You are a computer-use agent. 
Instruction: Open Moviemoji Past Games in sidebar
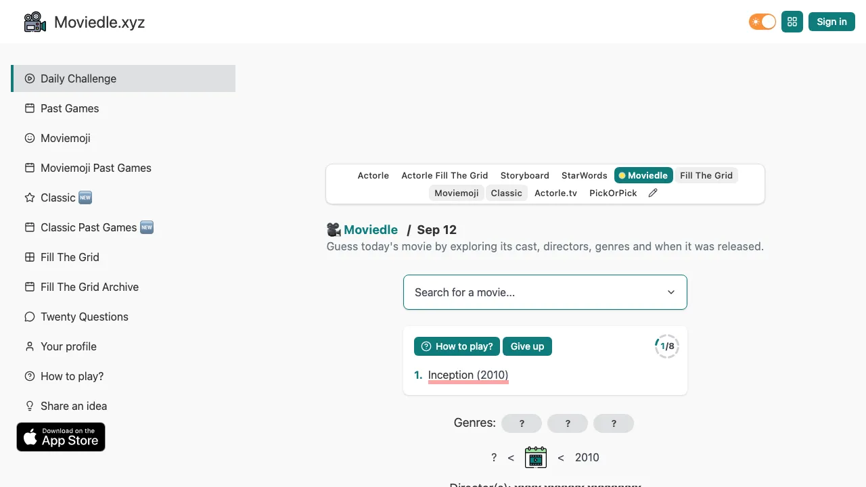123,168
